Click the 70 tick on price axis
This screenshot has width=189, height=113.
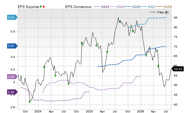176,47
